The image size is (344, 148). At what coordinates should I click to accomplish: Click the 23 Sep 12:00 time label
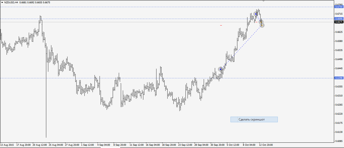pos(185,145)
